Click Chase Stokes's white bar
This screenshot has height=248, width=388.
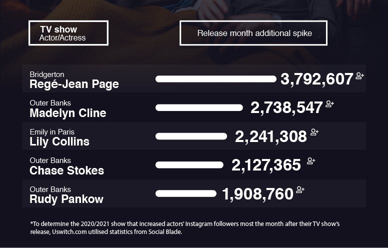coord(189,164)
